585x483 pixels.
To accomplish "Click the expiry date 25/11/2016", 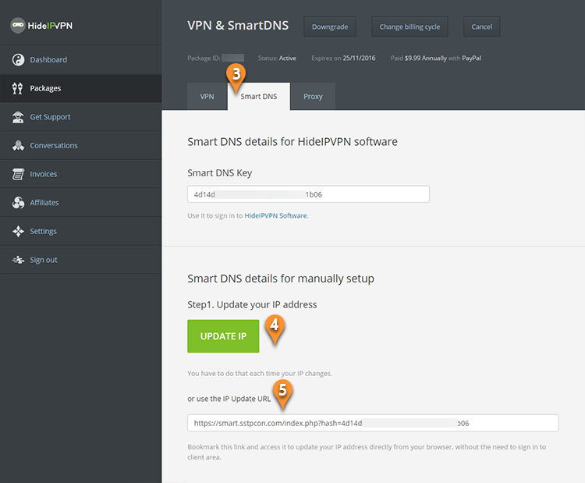I will click(360, 59).
